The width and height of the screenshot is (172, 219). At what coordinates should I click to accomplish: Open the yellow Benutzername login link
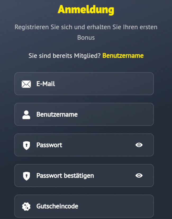[123, 56]
